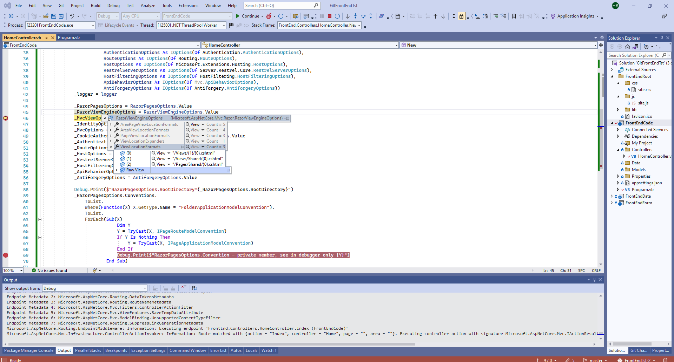
Task: Click the find-in-files folder icon in toolbar
Action: pyautogui.click(x=296, y=16)
